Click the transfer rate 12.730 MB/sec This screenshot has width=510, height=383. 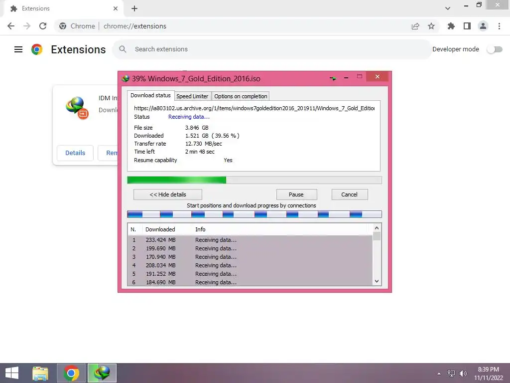pyautogui.click(x=204, y=144)
